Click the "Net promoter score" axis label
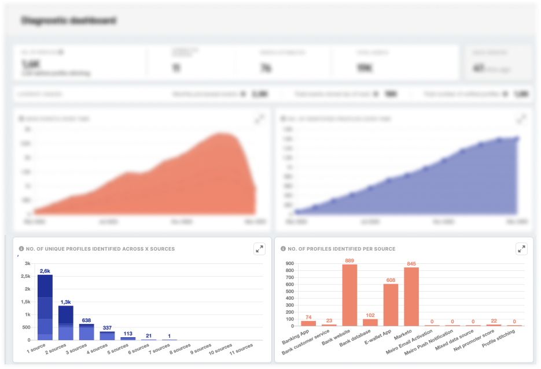The width and height of the screenshot is (541, 369). pos(474,341)
